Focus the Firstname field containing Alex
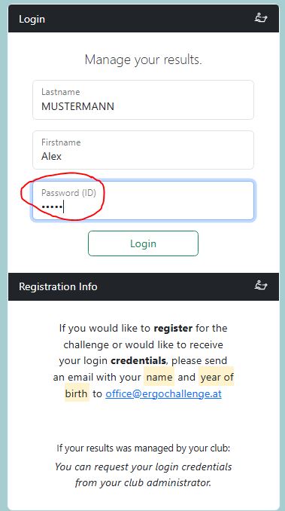 tap(143, 150)
